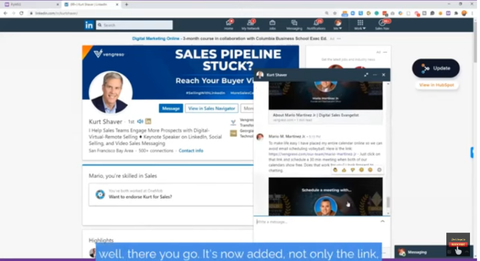Click the browser address bar URL
Viewport: 480px width, 261px height.
(56, 13)
